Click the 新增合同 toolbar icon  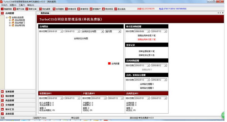[66, 9]
